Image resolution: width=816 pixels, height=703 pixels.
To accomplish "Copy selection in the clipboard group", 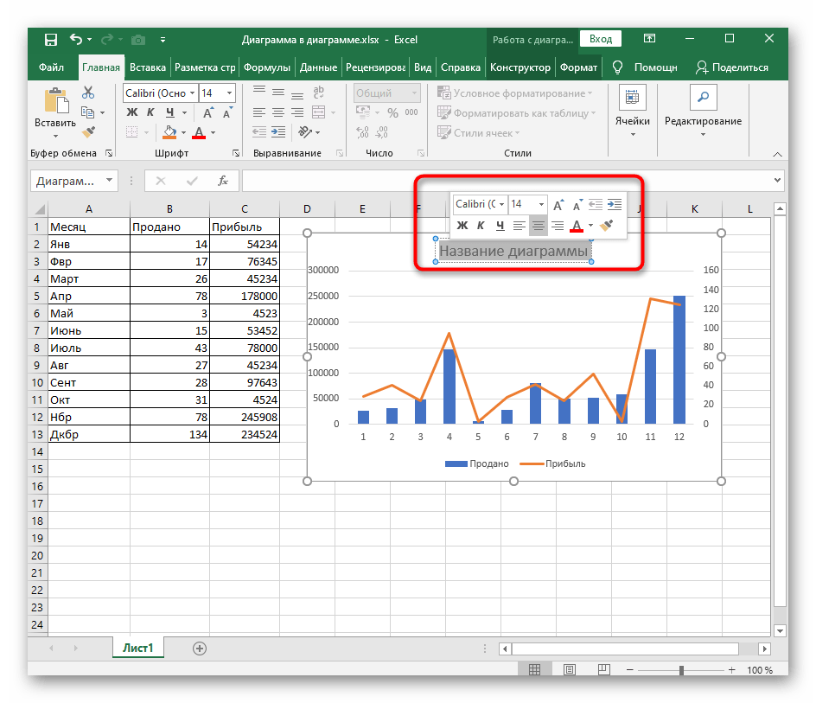I will [x=87, y=112].
